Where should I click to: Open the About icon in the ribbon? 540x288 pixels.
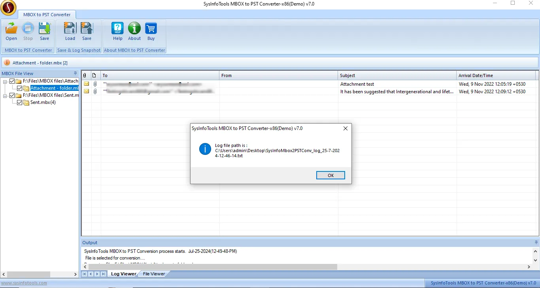pos(134,28)
